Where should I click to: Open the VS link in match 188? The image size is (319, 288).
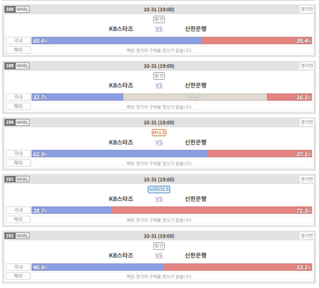click(x=159, y=29)
